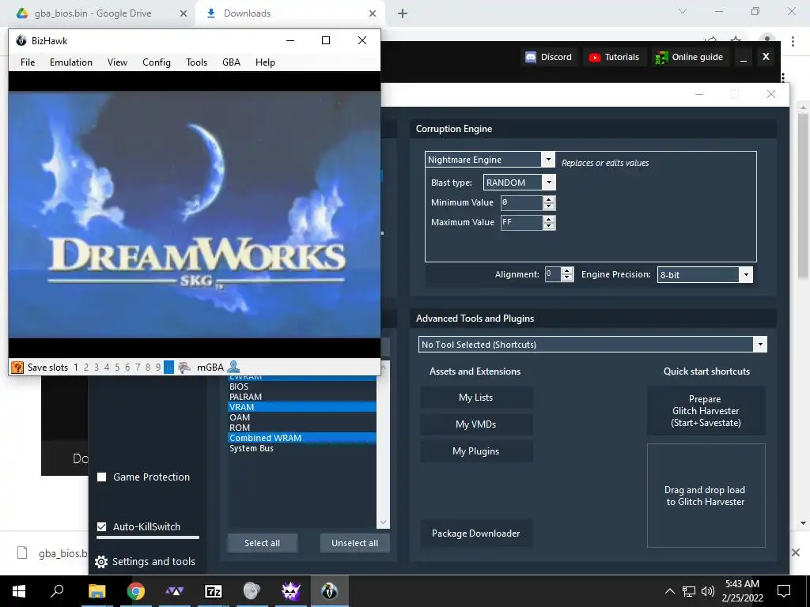Open Windows Start menu
The height and width of the screenshot is (607, 810).
point(19,591)
